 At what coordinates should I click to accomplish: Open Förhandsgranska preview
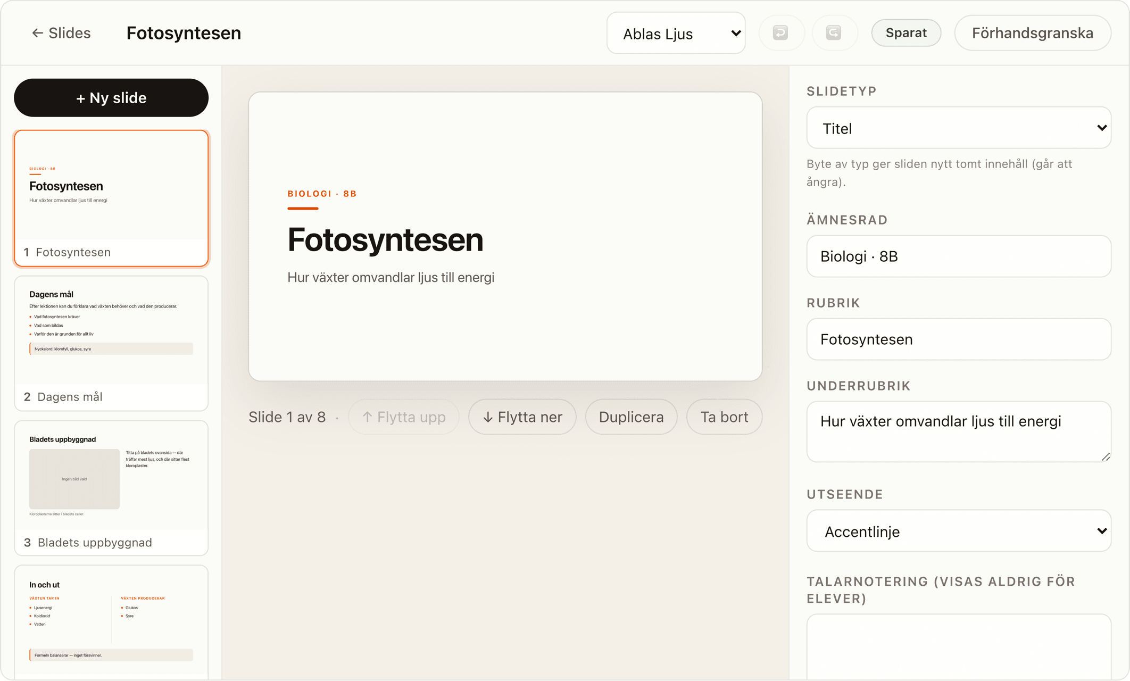1032,33
